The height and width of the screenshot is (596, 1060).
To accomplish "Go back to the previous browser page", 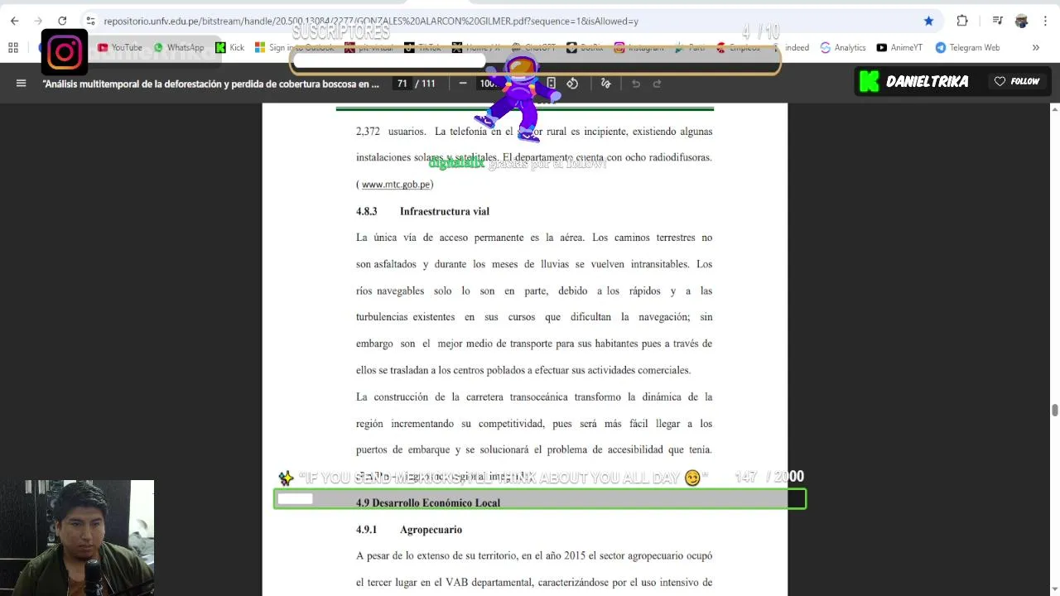I will coord(14,21).
